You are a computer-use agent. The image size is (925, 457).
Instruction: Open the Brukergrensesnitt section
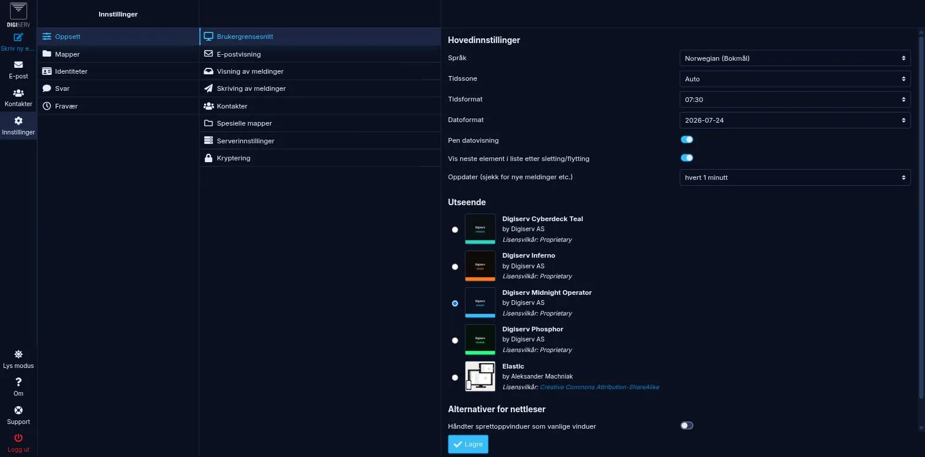tap(320, 37)
